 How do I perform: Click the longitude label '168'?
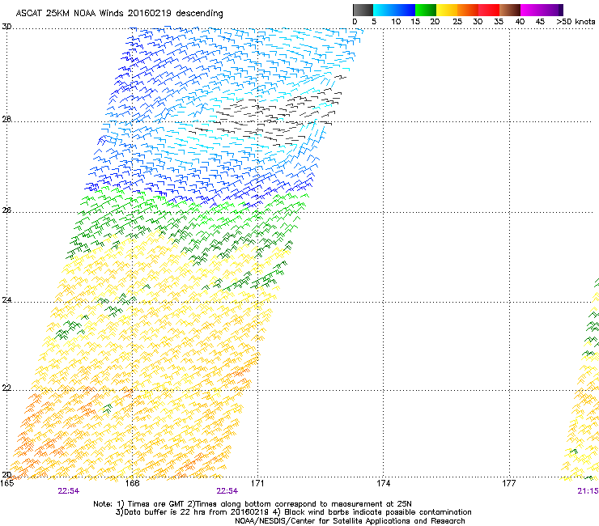132,483
